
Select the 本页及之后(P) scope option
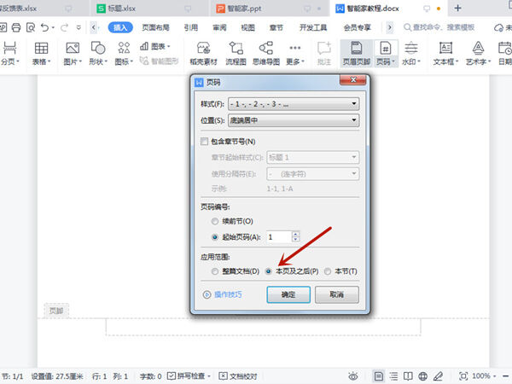coord(268,271)
